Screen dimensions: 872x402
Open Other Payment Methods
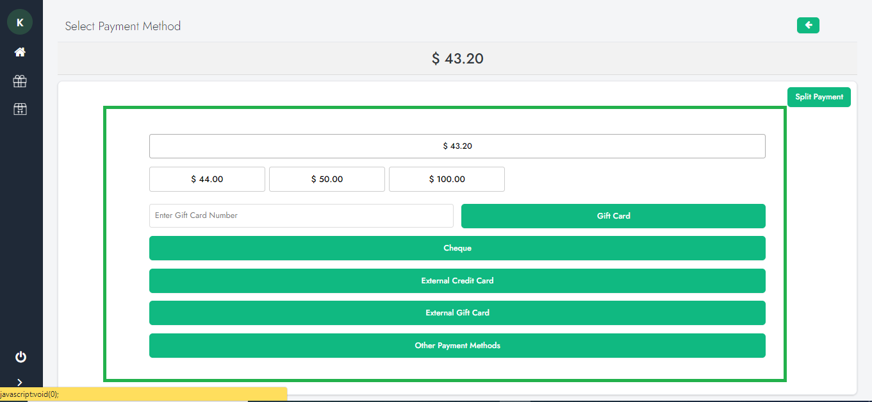(457, 346)
